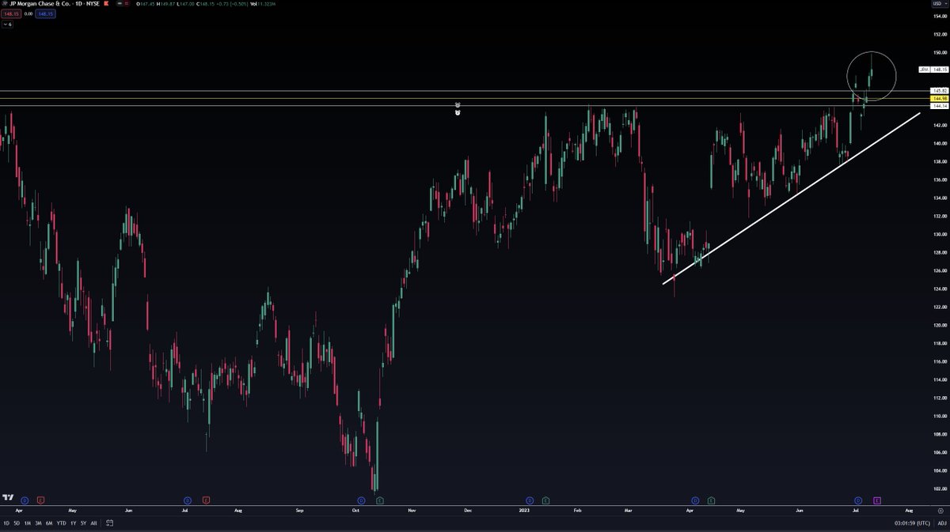Click the green earnings marker in January 2023
Viewport: 950px width, 532px height.
[545, 500]
